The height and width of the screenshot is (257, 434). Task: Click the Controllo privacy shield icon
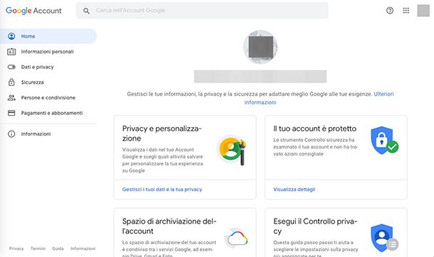point(384,238)
